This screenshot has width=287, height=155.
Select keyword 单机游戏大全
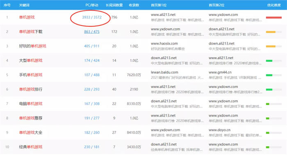[31, 133]
